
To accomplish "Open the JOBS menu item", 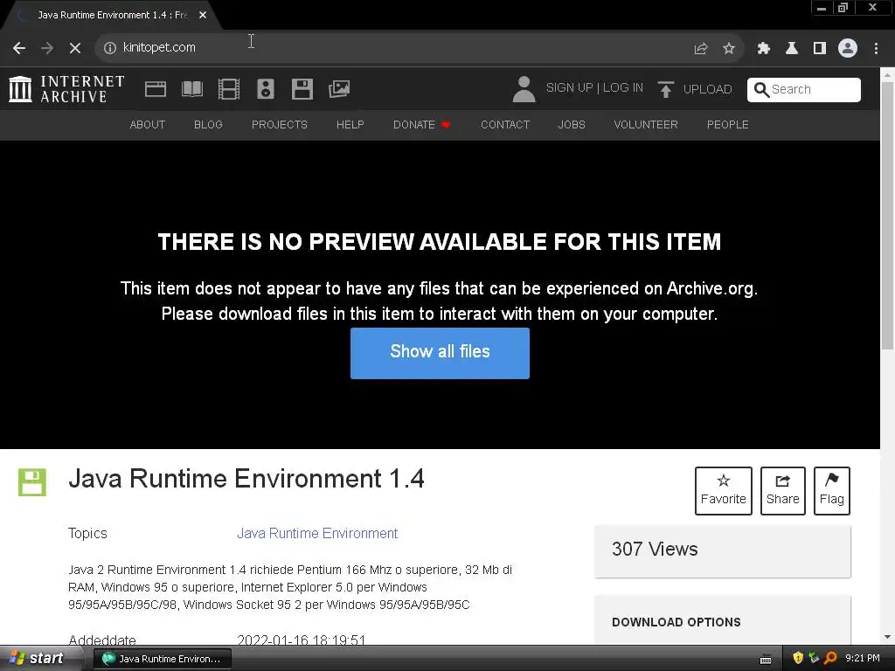I will pyautogui.click(x=572, y=125).
